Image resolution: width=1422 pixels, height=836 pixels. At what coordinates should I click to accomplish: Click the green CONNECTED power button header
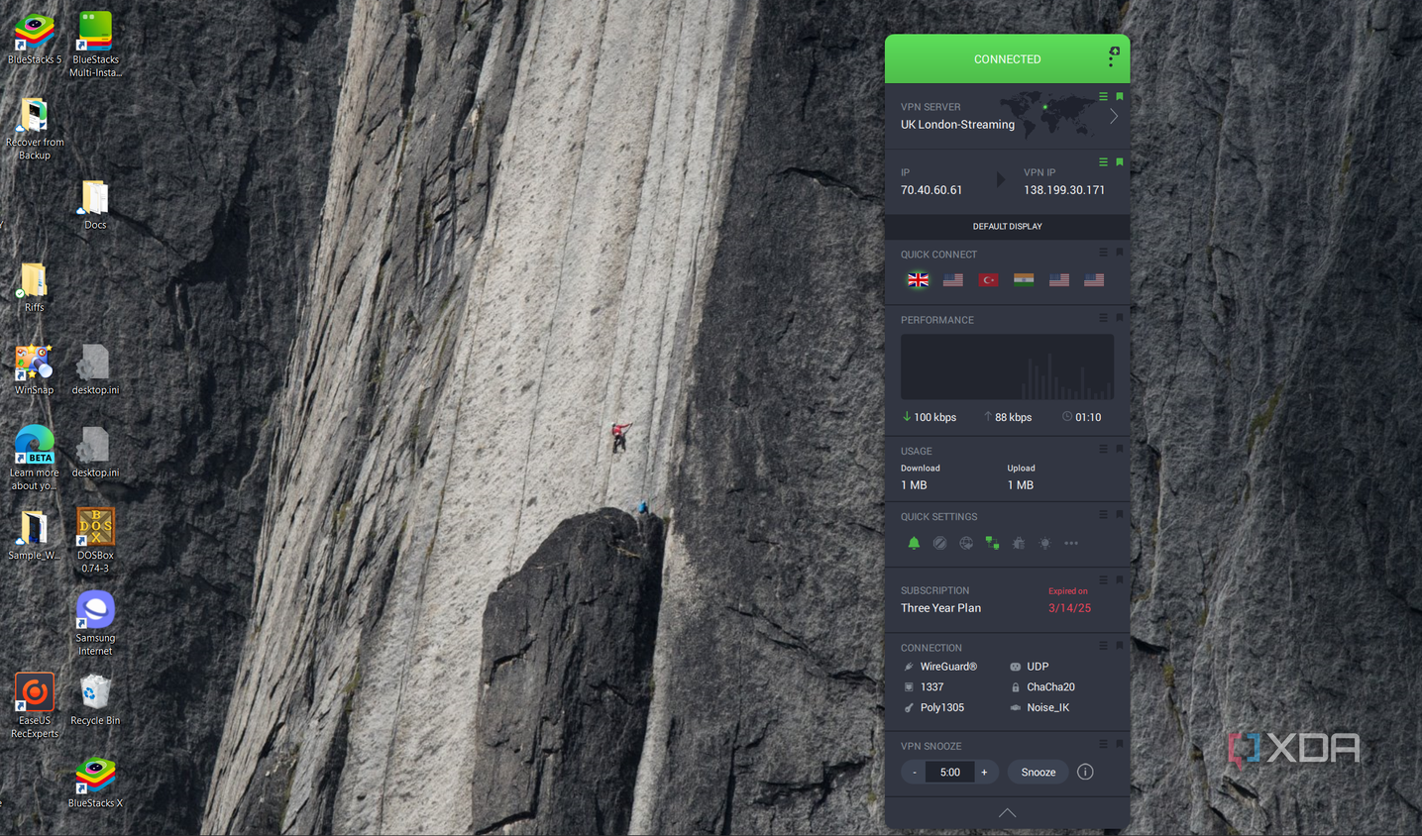coord(1007,59)
